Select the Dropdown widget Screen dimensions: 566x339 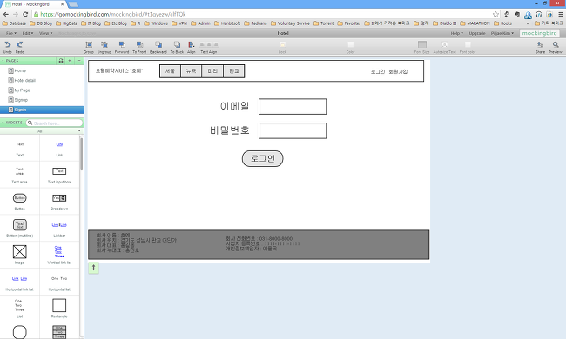(59, 202)
